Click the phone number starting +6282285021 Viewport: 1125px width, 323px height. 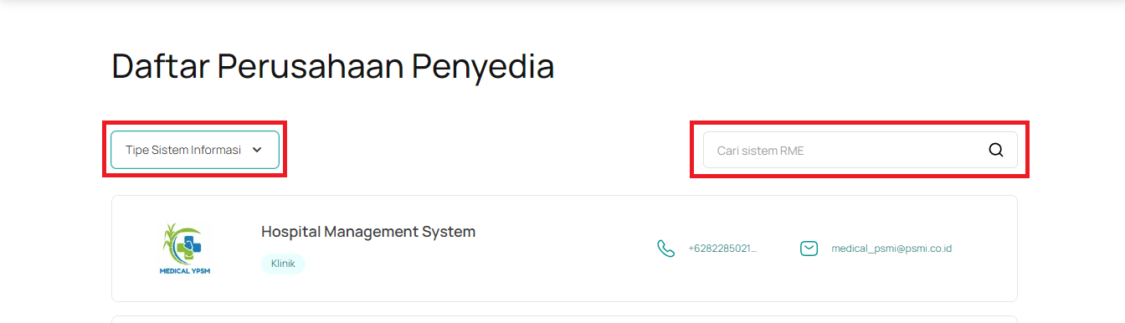(x=722, y=249)
